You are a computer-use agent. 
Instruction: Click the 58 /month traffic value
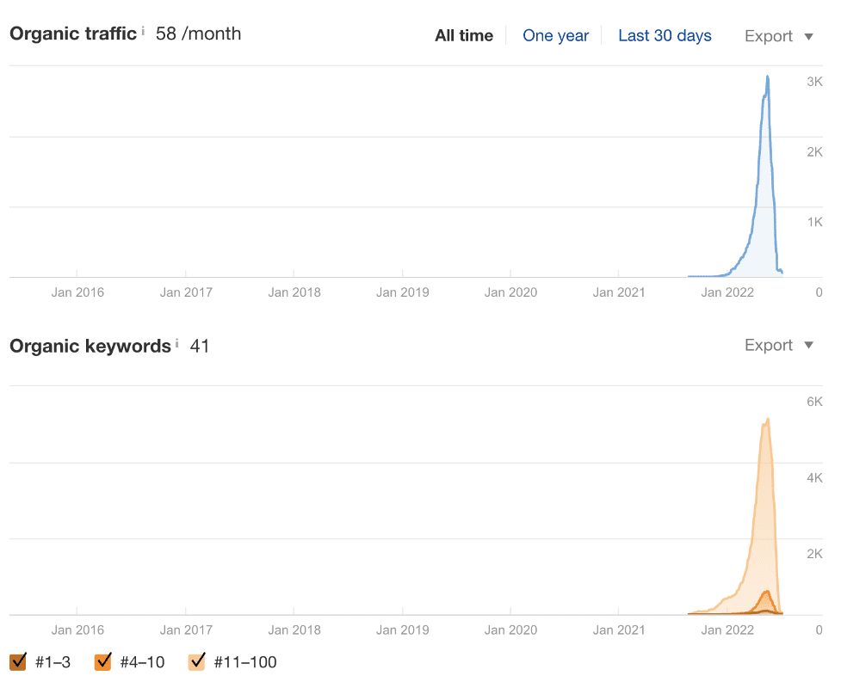(198, 34)
